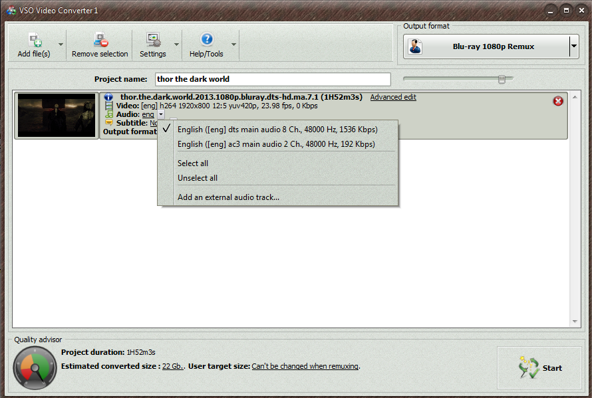This screenshot has width=592, height=398.
Task: Click the blue file info icon
Action: [108, 97]
